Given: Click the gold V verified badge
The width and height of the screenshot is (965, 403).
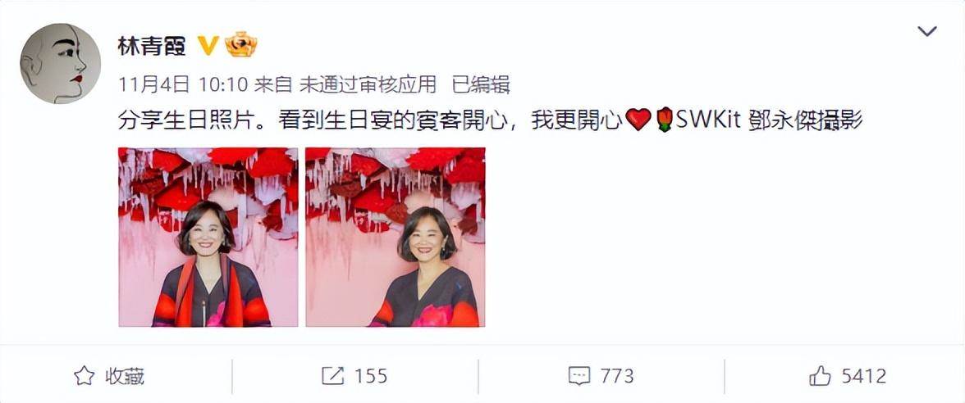Looking at the screenshot, I should click(208, 46).
